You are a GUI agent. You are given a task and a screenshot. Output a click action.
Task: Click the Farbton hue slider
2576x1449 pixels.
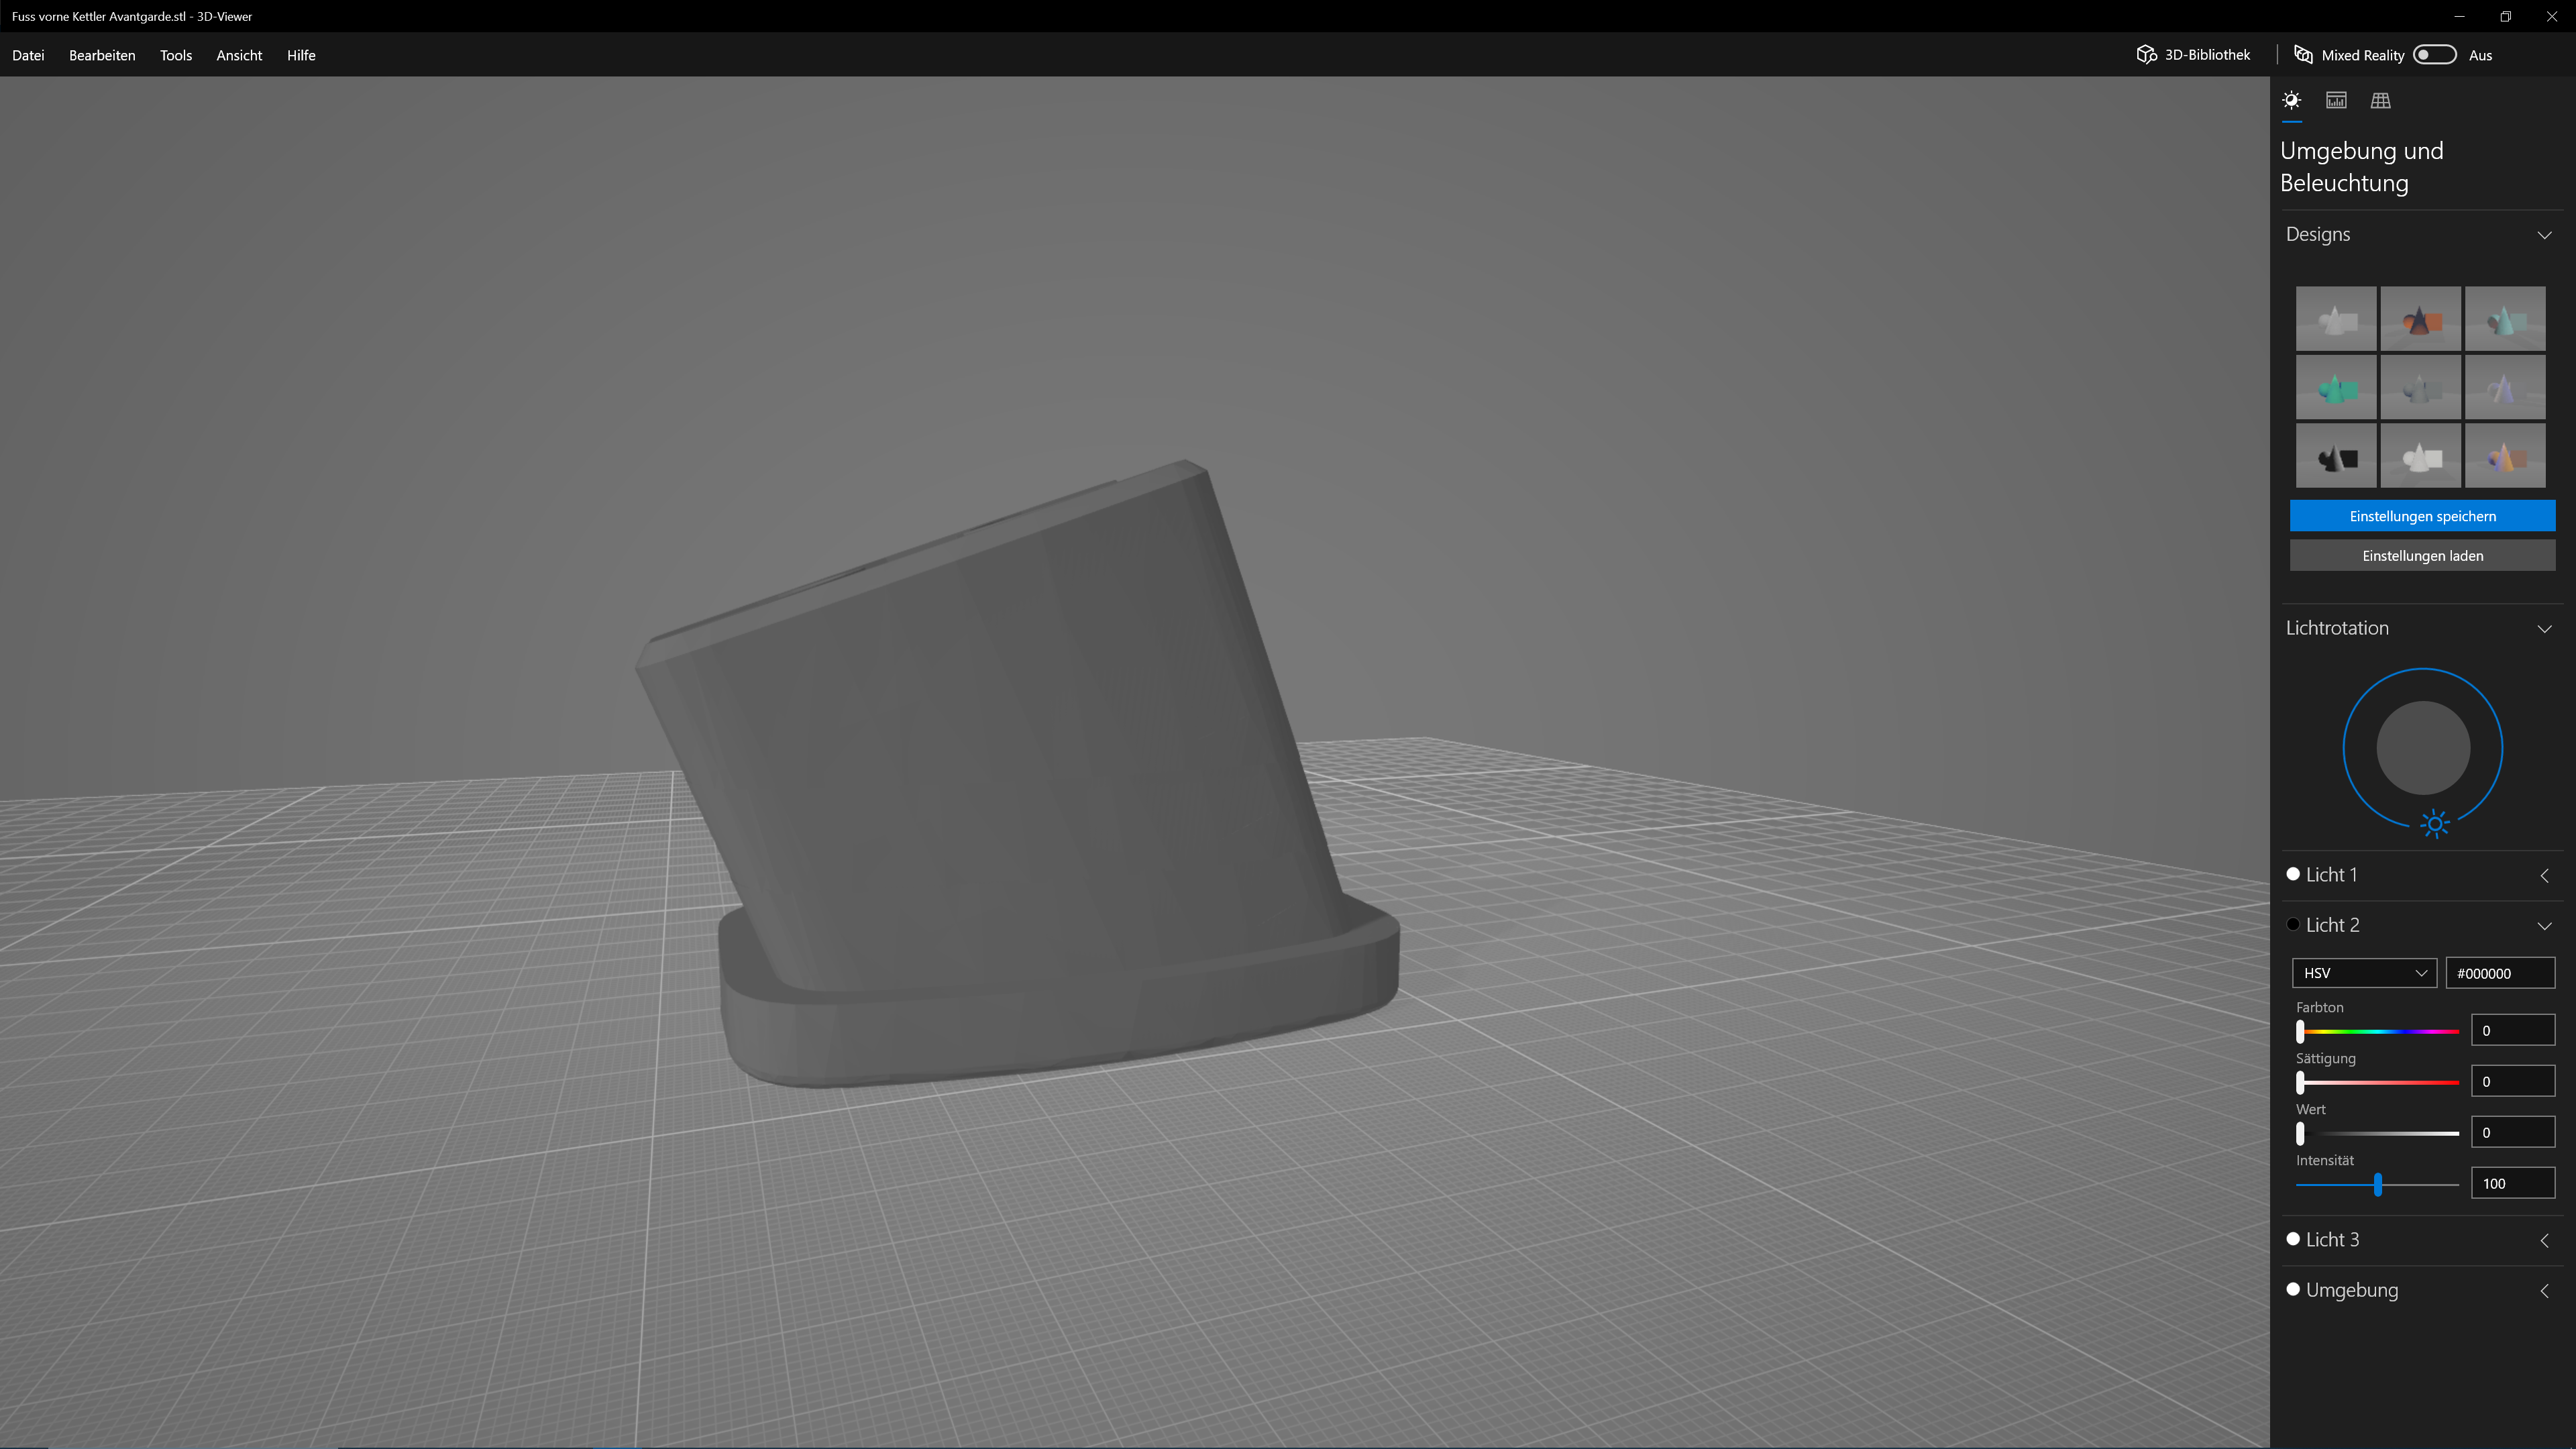coord(2377,1031)
